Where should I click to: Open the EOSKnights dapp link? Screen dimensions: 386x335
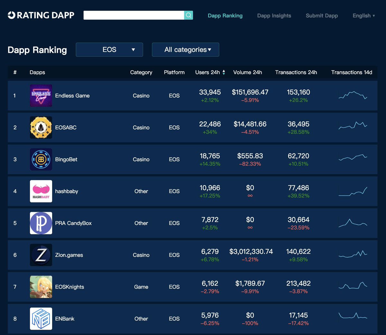pos(69,287)
